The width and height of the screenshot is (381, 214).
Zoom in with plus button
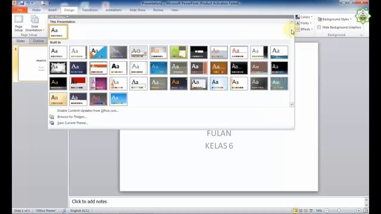point(358,210)
